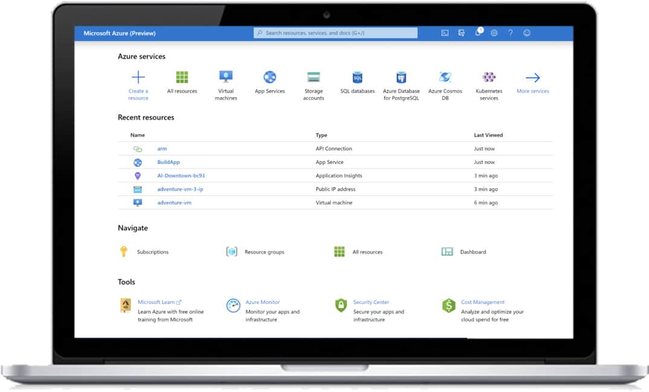Click the Resource groups cube icon
649x392 pixels.
point(232,251)
